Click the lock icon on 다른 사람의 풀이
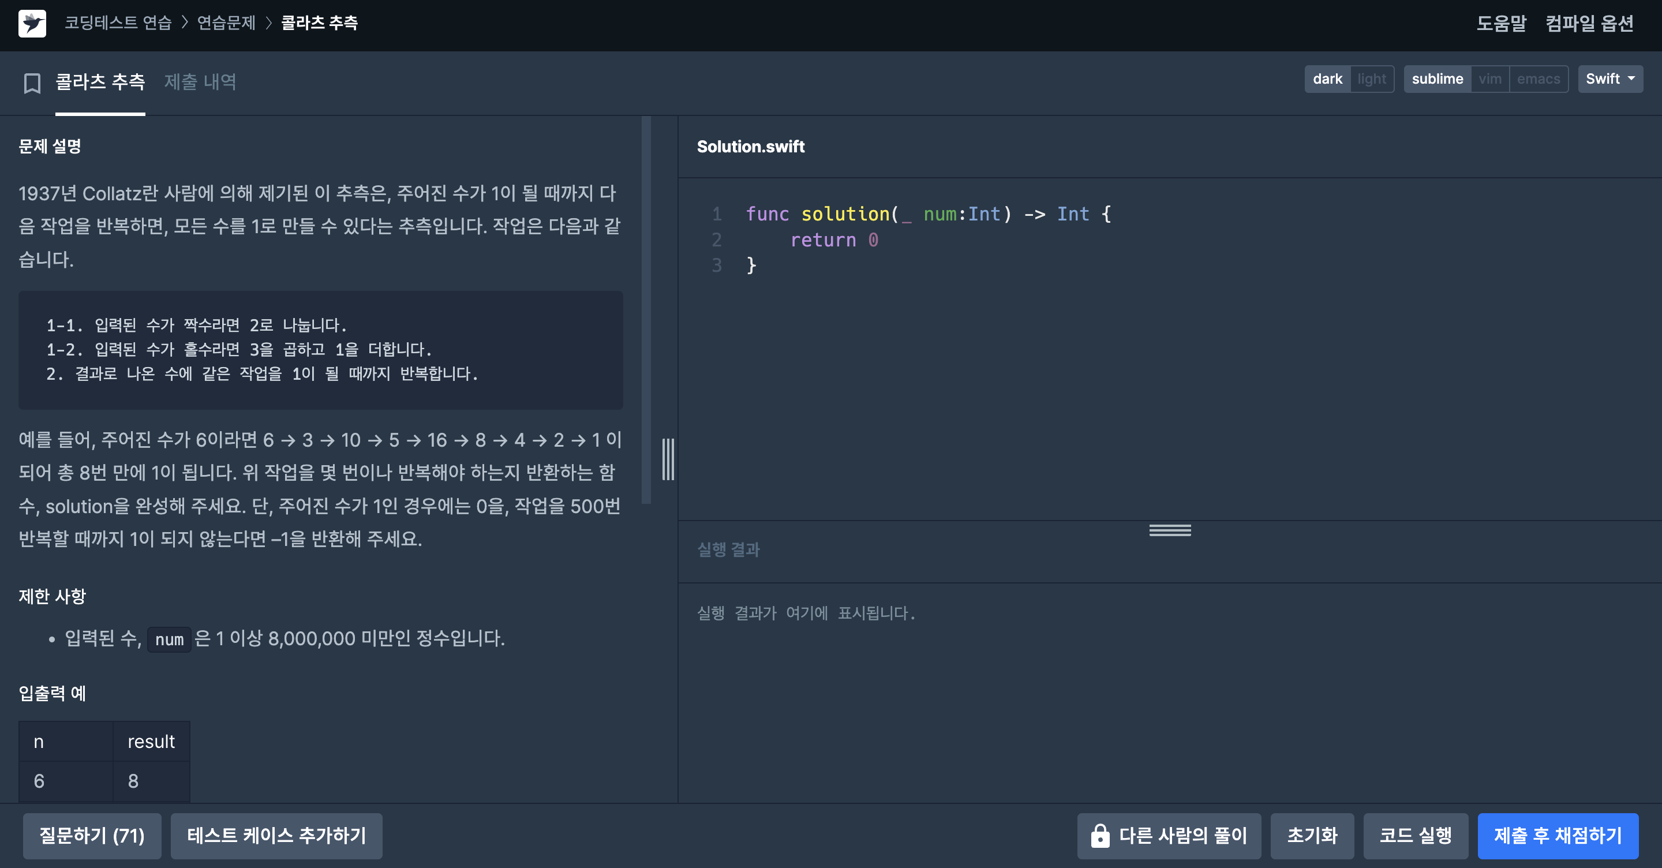 click(x=1099, y=835)
